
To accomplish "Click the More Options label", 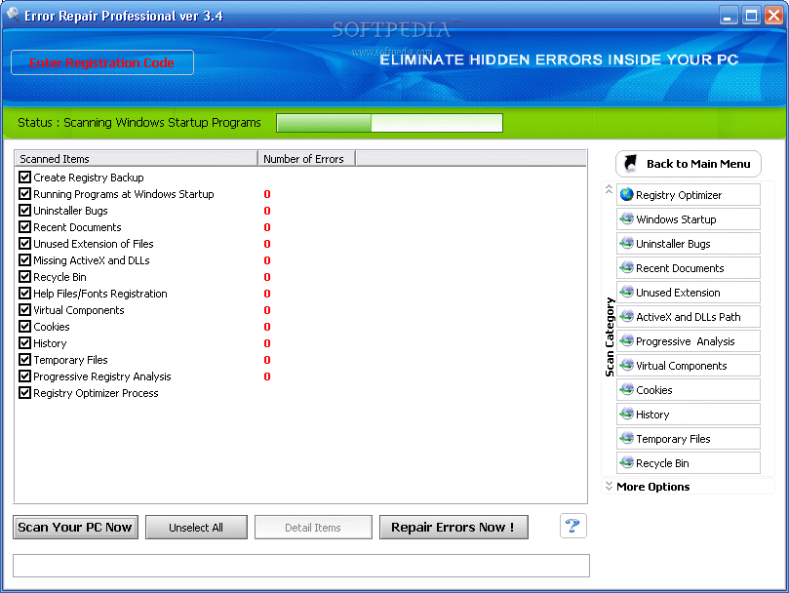I will pyautogui.click(x=652, y=487).
